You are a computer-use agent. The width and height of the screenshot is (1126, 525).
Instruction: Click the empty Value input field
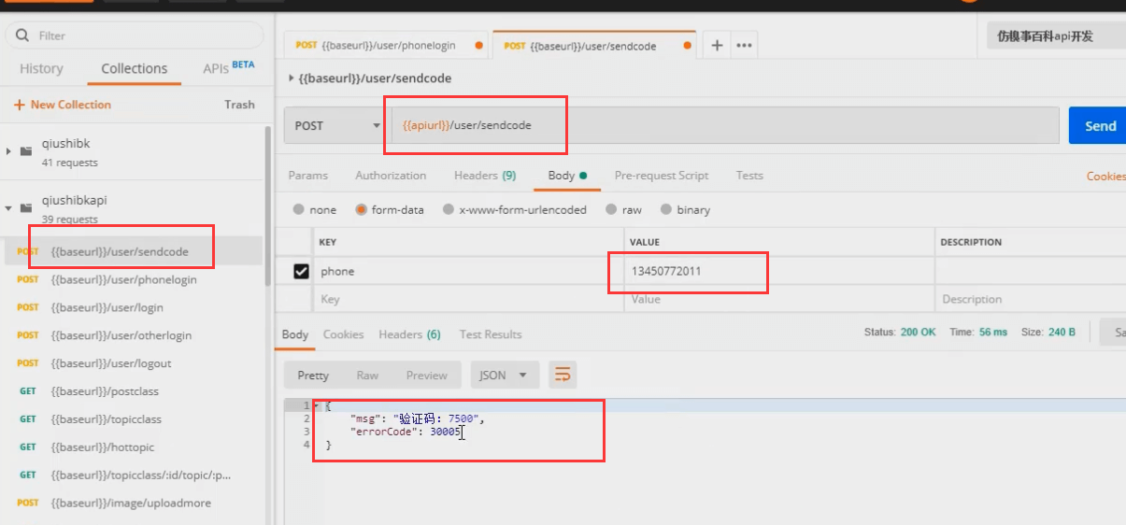[x=779, y=299]
